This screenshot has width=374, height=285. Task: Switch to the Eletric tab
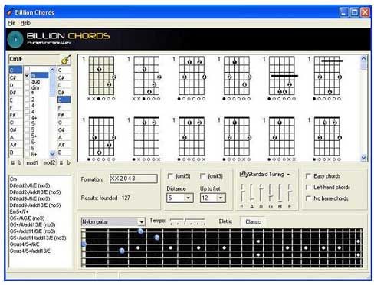point(225,221)
